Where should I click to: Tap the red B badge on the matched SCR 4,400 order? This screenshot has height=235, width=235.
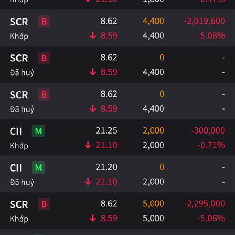click(x=44, y=21)
